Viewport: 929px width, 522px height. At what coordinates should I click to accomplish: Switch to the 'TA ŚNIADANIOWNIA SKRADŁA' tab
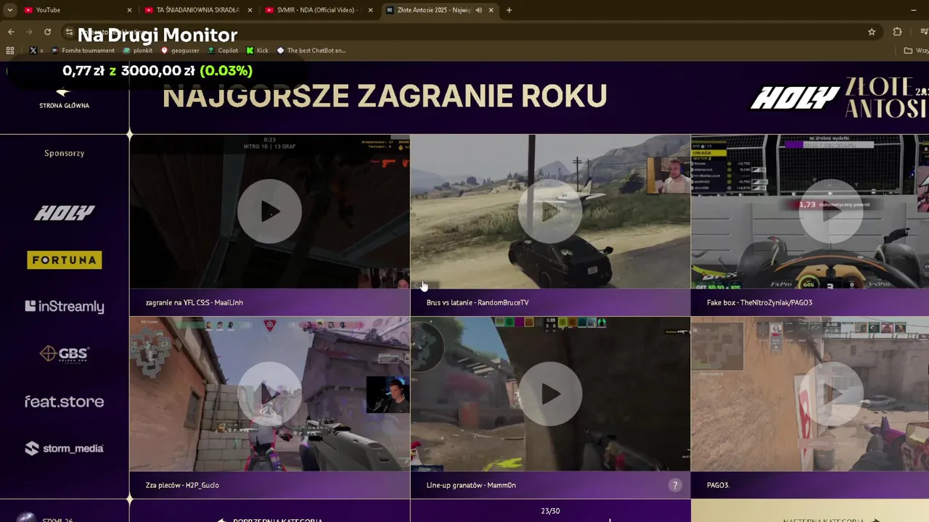197,10
